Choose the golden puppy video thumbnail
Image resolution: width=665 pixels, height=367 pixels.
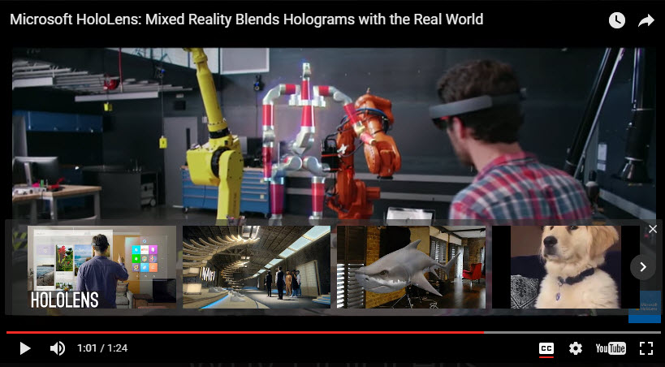tap(560, 266)
